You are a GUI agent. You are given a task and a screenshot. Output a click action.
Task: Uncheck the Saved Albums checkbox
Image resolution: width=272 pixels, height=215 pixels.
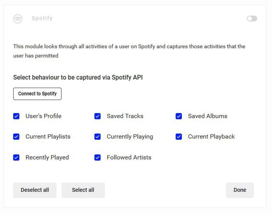[x=179, y=116]
